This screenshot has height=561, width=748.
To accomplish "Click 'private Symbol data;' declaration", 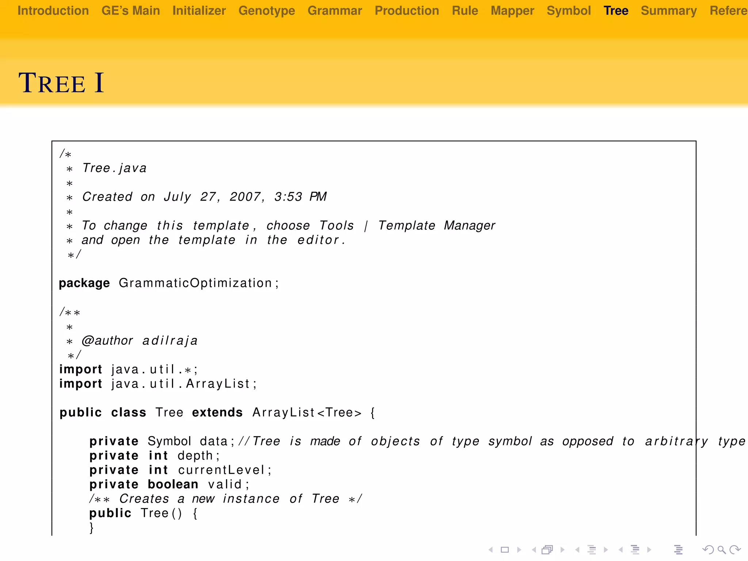I will [x=162, y=441].
